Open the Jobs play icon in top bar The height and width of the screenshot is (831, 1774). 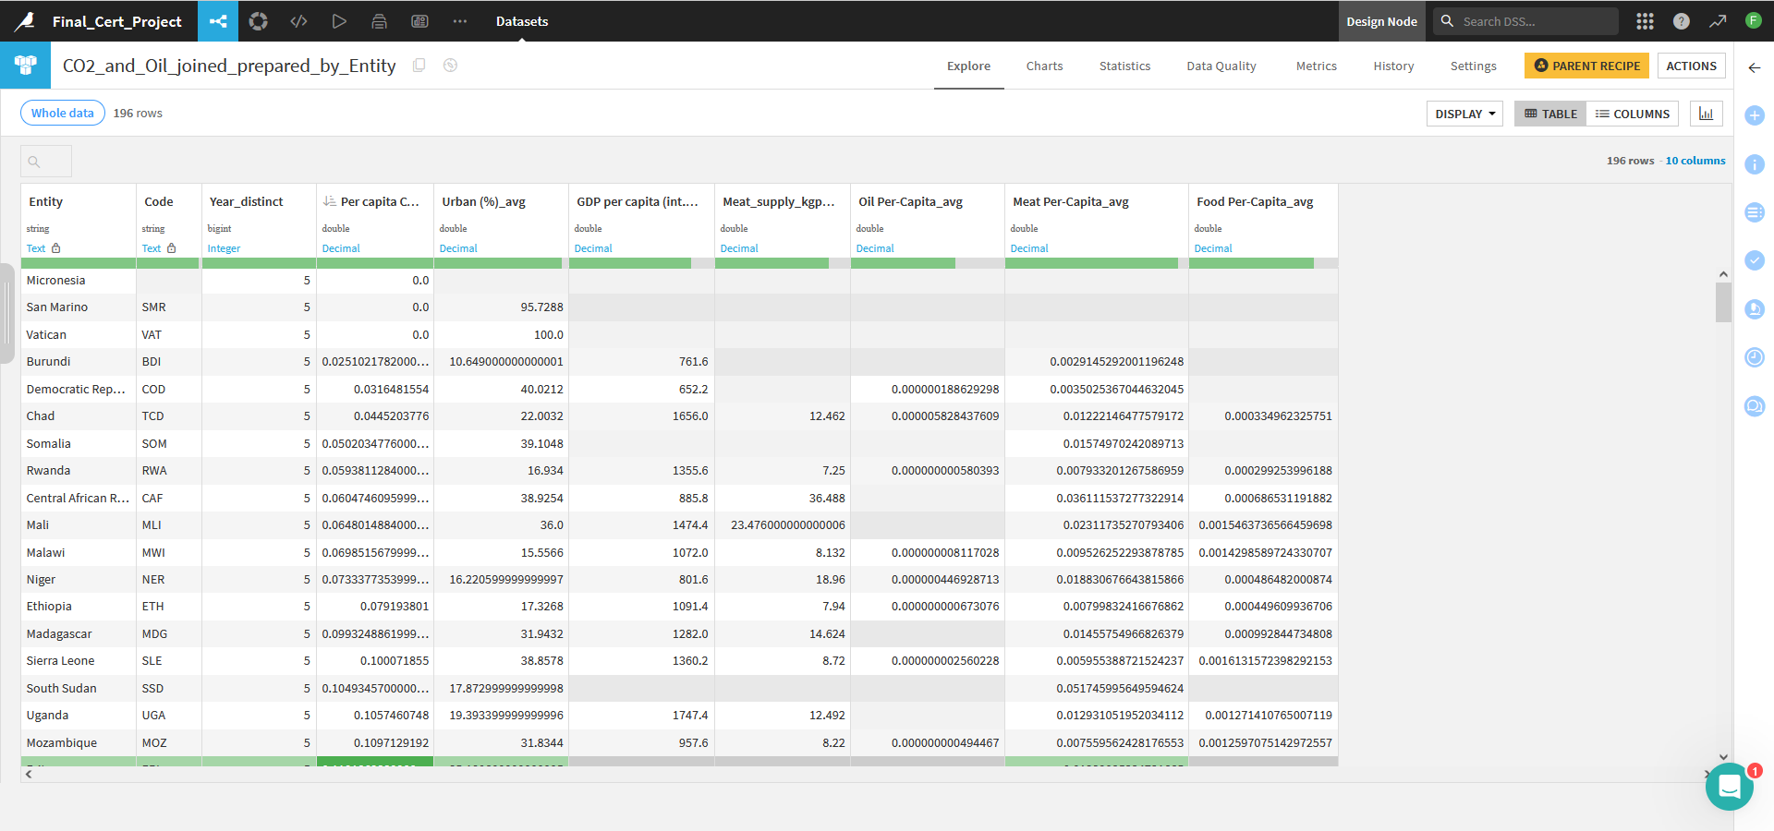(339, 21)
